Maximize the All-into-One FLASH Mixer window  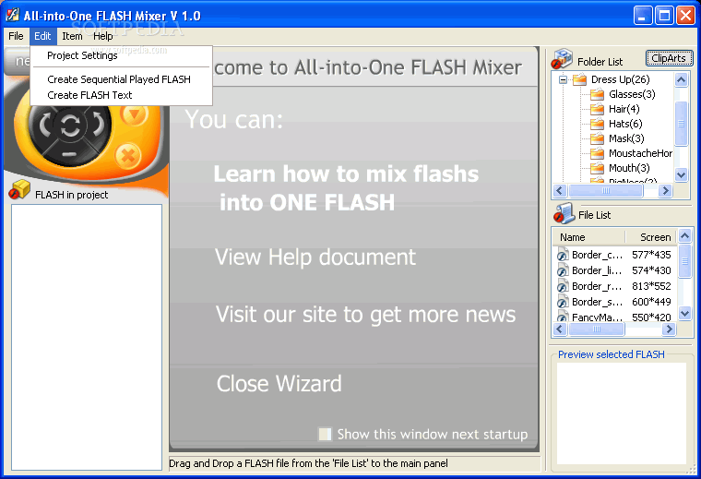pos(664,16)
